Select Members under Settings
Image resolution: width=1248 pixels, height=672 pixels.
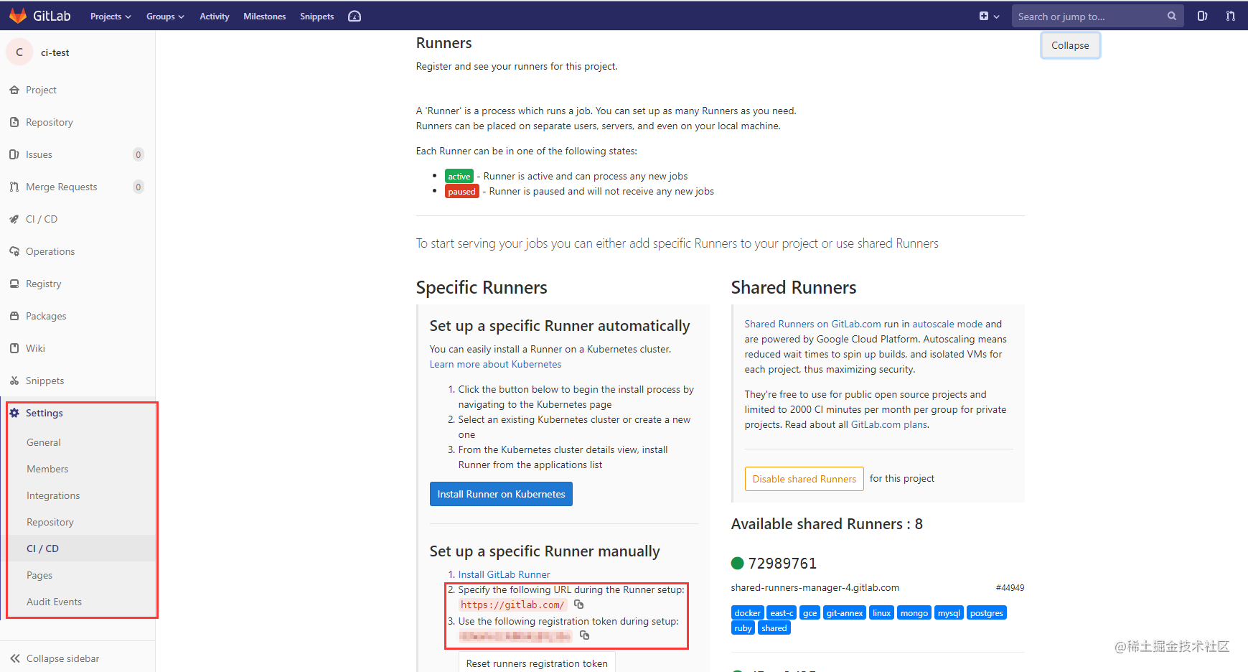pyautogui.click(x=47, y=469)
